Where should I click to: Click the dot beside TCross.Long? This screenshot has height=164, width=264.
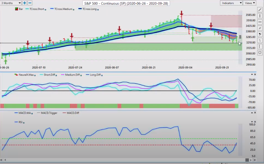point(98,9)
